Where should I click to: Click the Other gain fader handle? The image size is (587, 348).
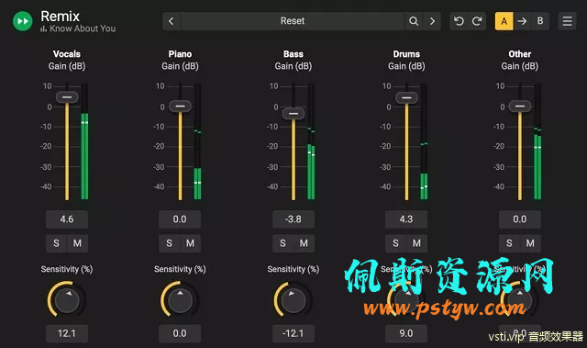click(x=520, y=107)
